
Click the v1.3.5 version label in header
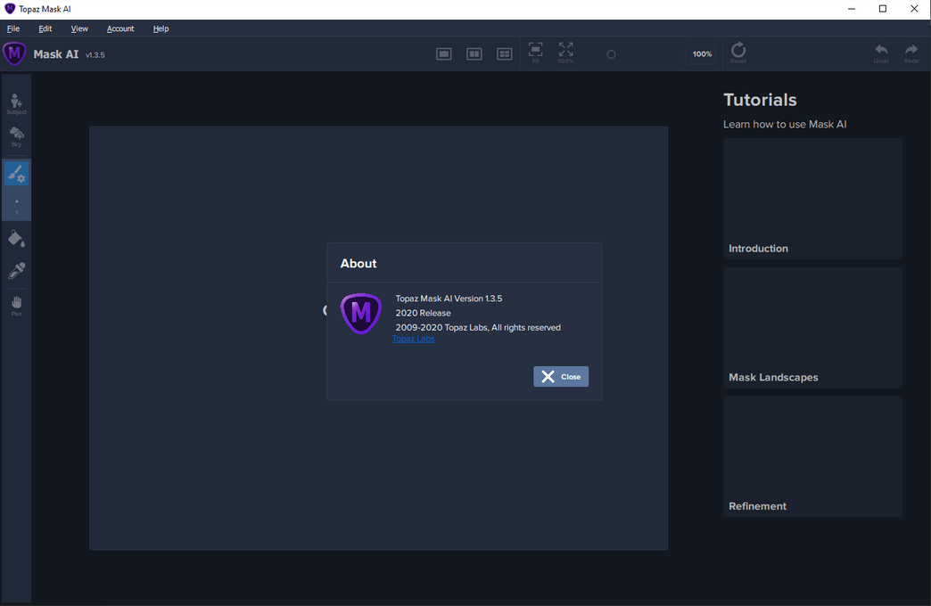95,54
